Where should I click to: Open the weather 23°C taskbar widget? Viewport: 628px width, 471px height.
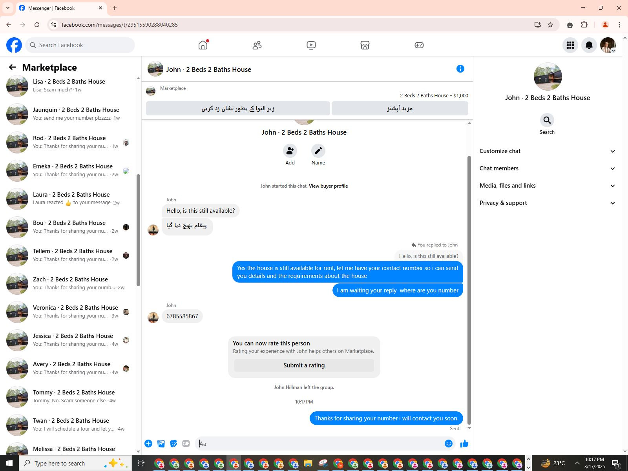click(x=553, y=463)
